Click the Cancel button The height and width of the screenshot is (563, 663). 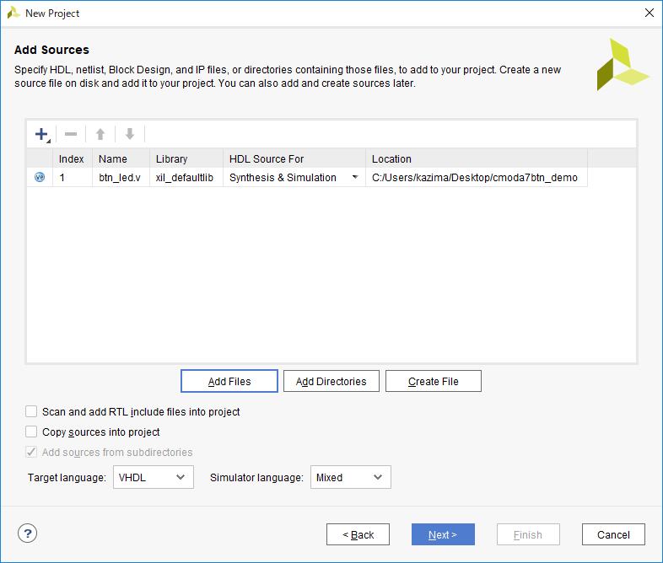tap(613, 534)
